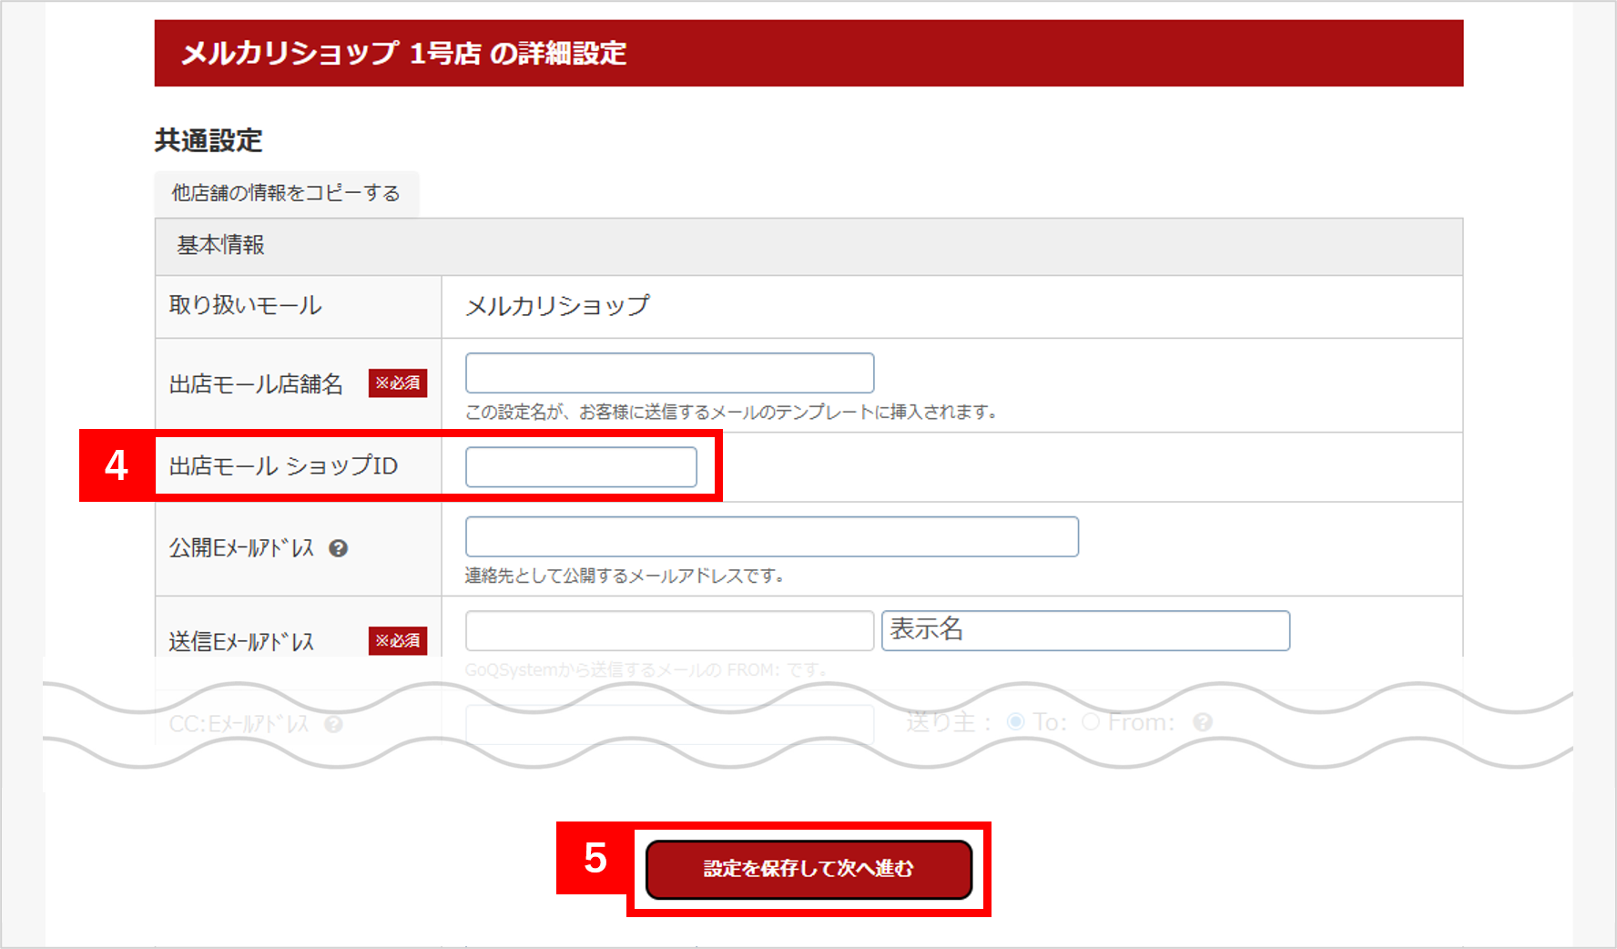Click 必須 badge beside 送信Eメールアドレス
The height and width of the screenshot is (949, 1617).
click(397, 641)
